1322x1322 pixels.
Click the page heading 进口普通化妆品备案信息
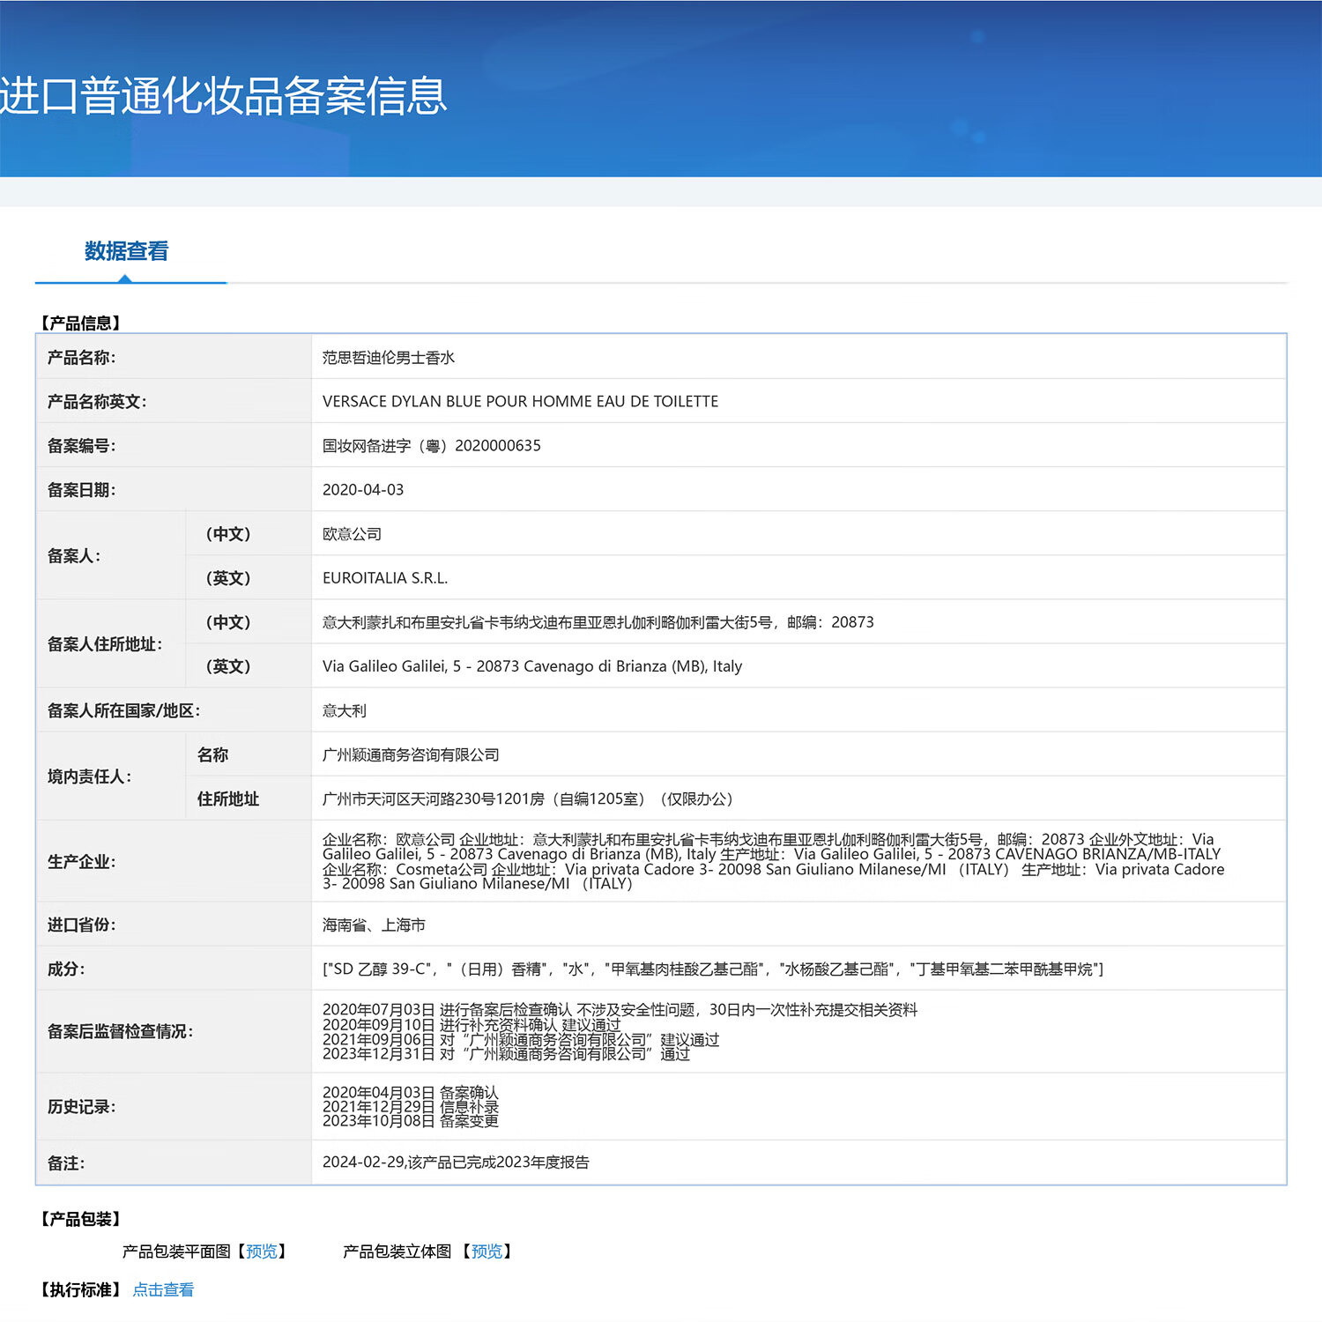224,100
